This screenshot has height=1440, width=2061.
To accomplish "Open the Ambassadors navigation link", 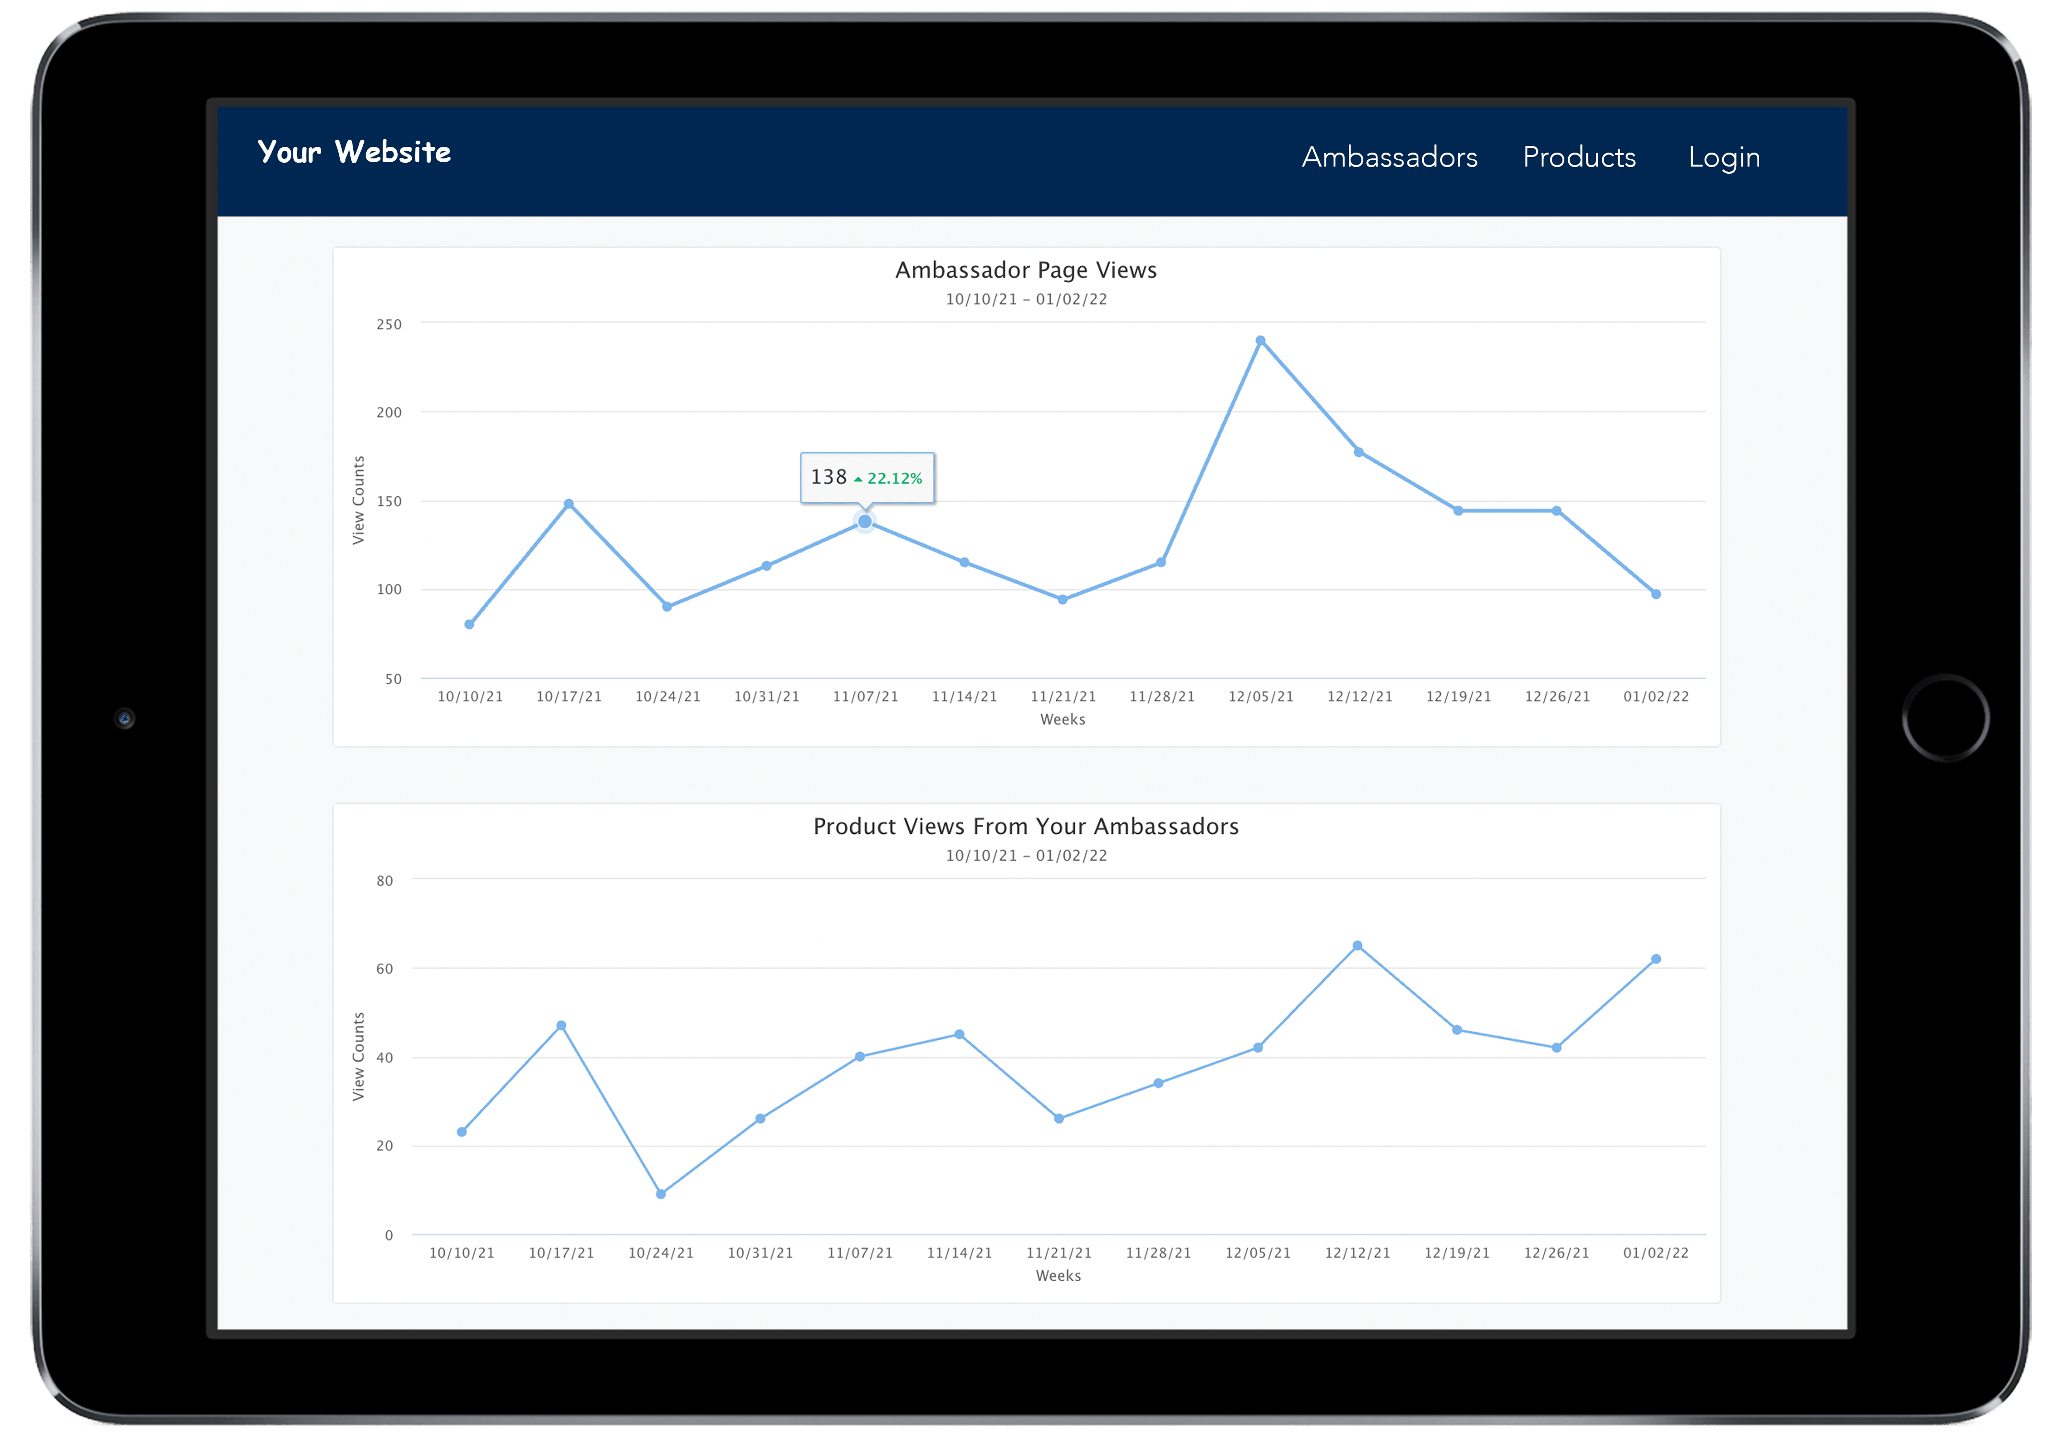I will pyautogui.click(x=1389, y=157).
